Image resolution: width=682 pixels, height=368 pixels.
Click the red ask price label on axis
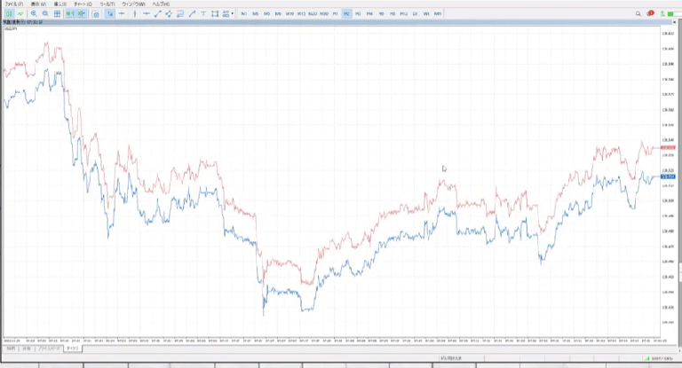click(668, 148)
